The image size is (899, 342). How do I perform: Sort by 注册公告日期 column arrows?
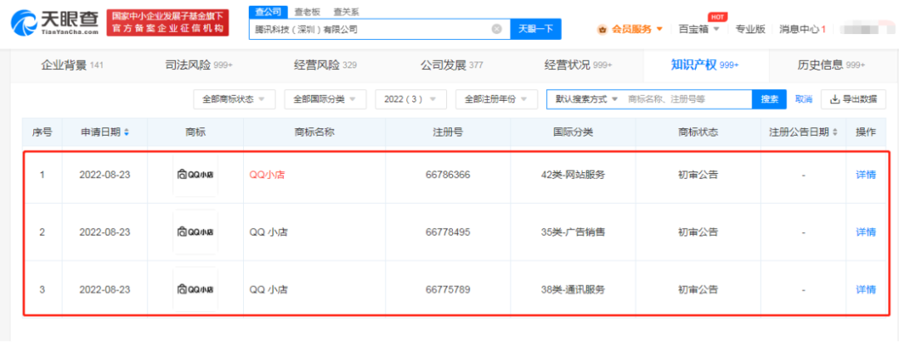835,132
